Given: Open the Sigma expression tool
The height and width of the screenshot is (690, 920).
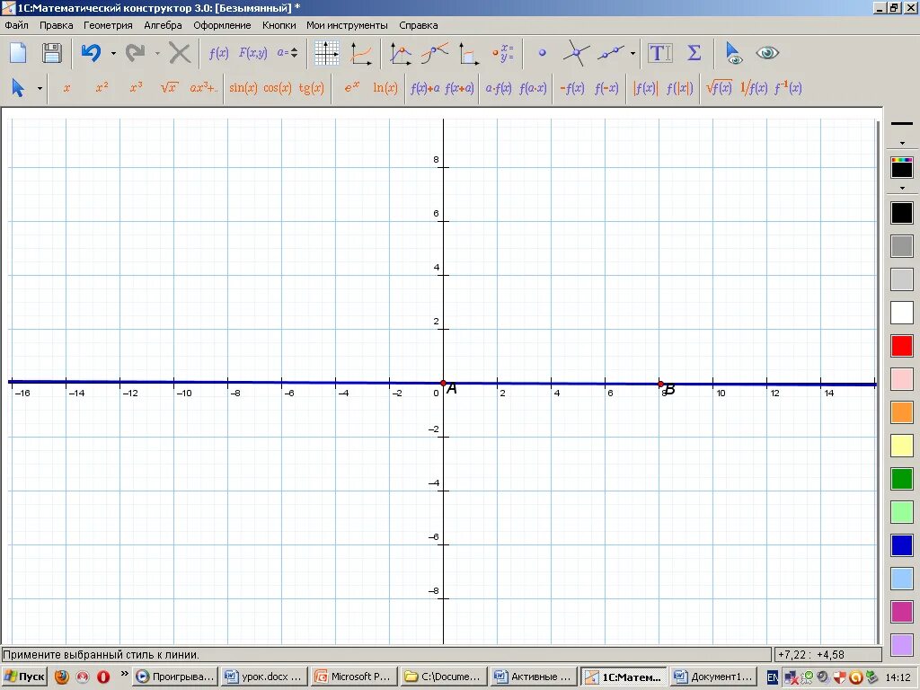Looking at the screenshot, I should tap(694, 53).
